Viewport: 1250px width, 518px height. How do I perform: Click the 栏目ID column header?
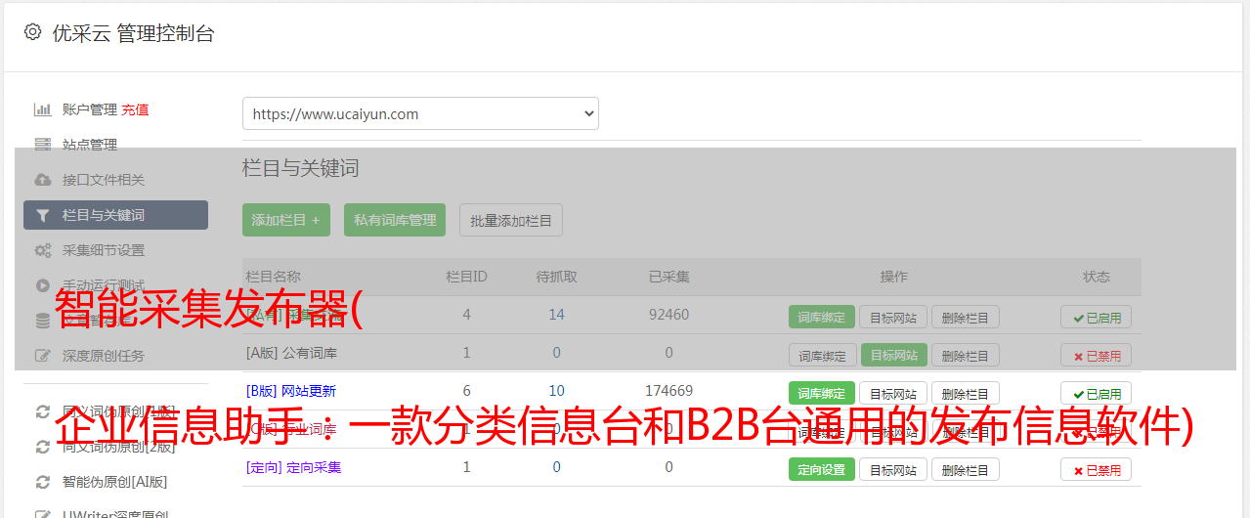coord(466,277)
